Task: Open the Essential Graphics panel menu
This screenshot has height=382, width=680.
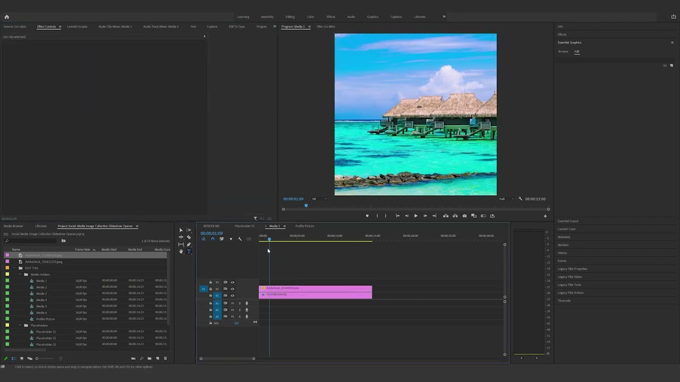Action: [673, 42]
